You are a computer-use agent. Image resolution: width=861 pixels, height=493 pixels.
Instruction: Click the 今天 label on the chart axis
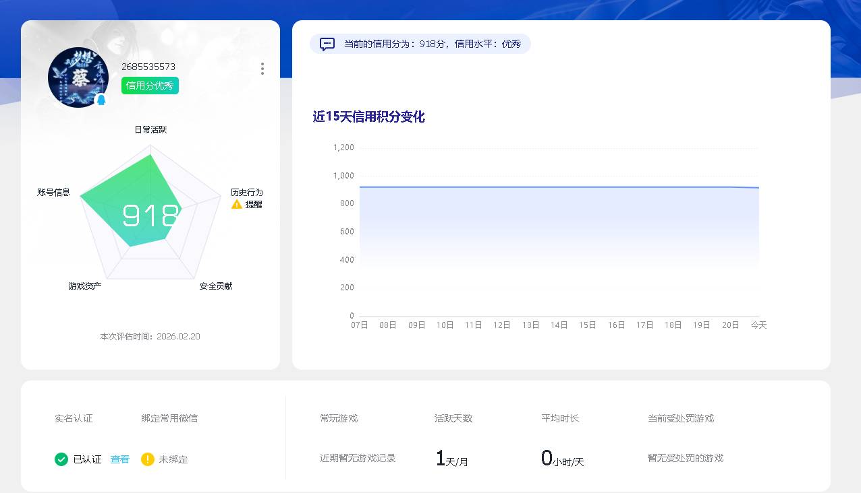(x=758, y=325)
